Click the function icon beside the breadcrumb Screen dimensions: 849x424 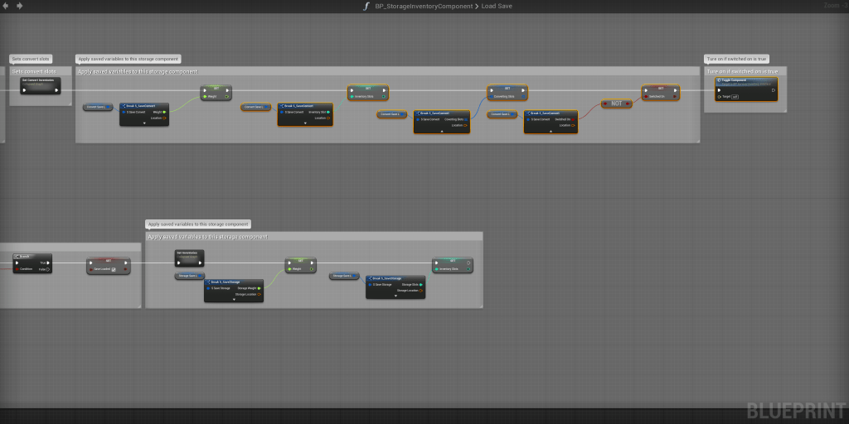366,6
